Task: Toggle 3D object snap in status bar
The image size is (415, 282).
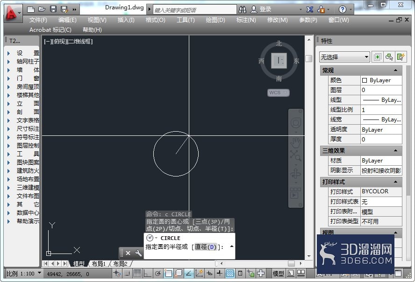Action: pos(179,273)
